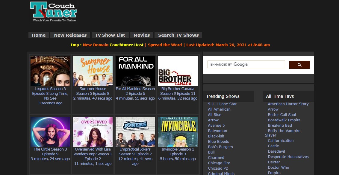Viewport: 339px width, 175px height.
Task: Select Charmed in Trending Shows
Action: pyautogui.click(x=216, y=158)
